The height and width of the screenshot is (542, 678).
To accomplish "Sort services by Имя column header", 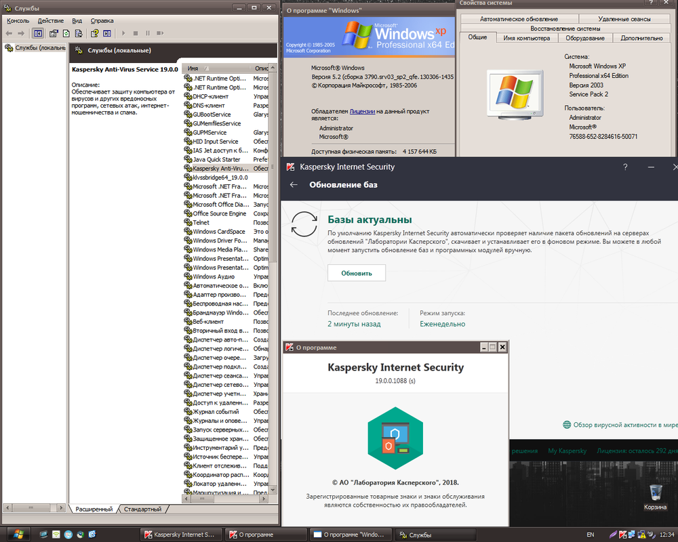I will tap(215, 68).
